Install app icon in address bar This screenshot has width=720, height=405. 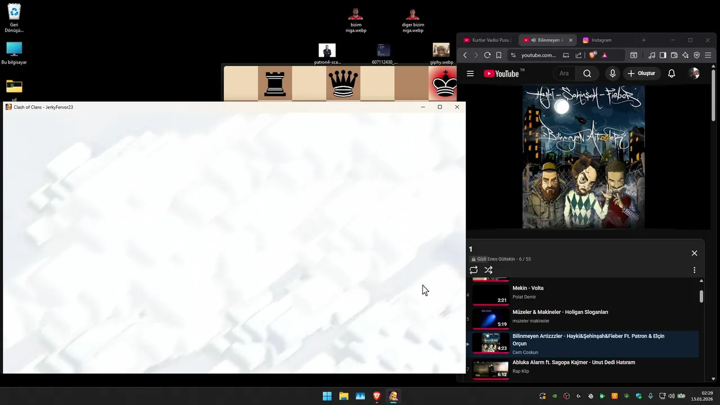coord(566,55)
